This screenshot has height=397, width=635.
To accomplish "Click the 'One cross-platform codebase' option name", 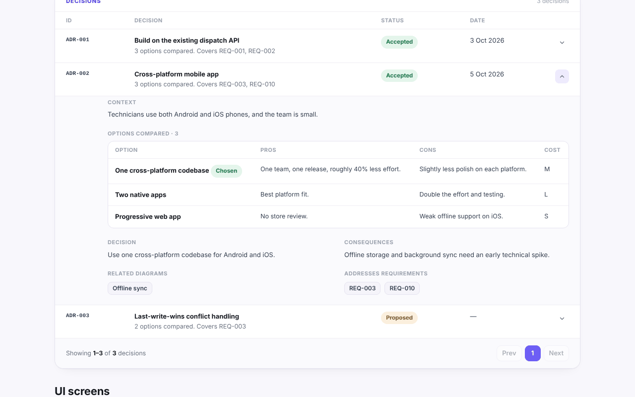I will click(162, 171).
